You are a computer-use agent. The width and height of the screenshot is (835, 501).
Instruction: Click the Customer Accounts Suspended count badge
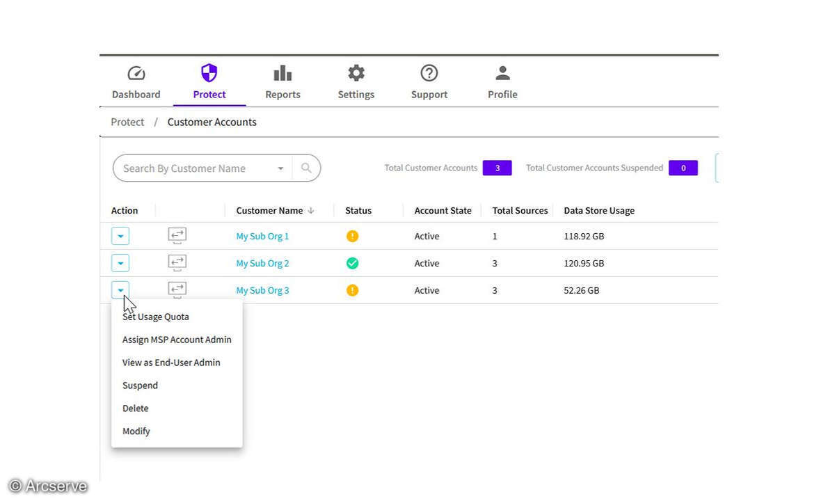683,168
